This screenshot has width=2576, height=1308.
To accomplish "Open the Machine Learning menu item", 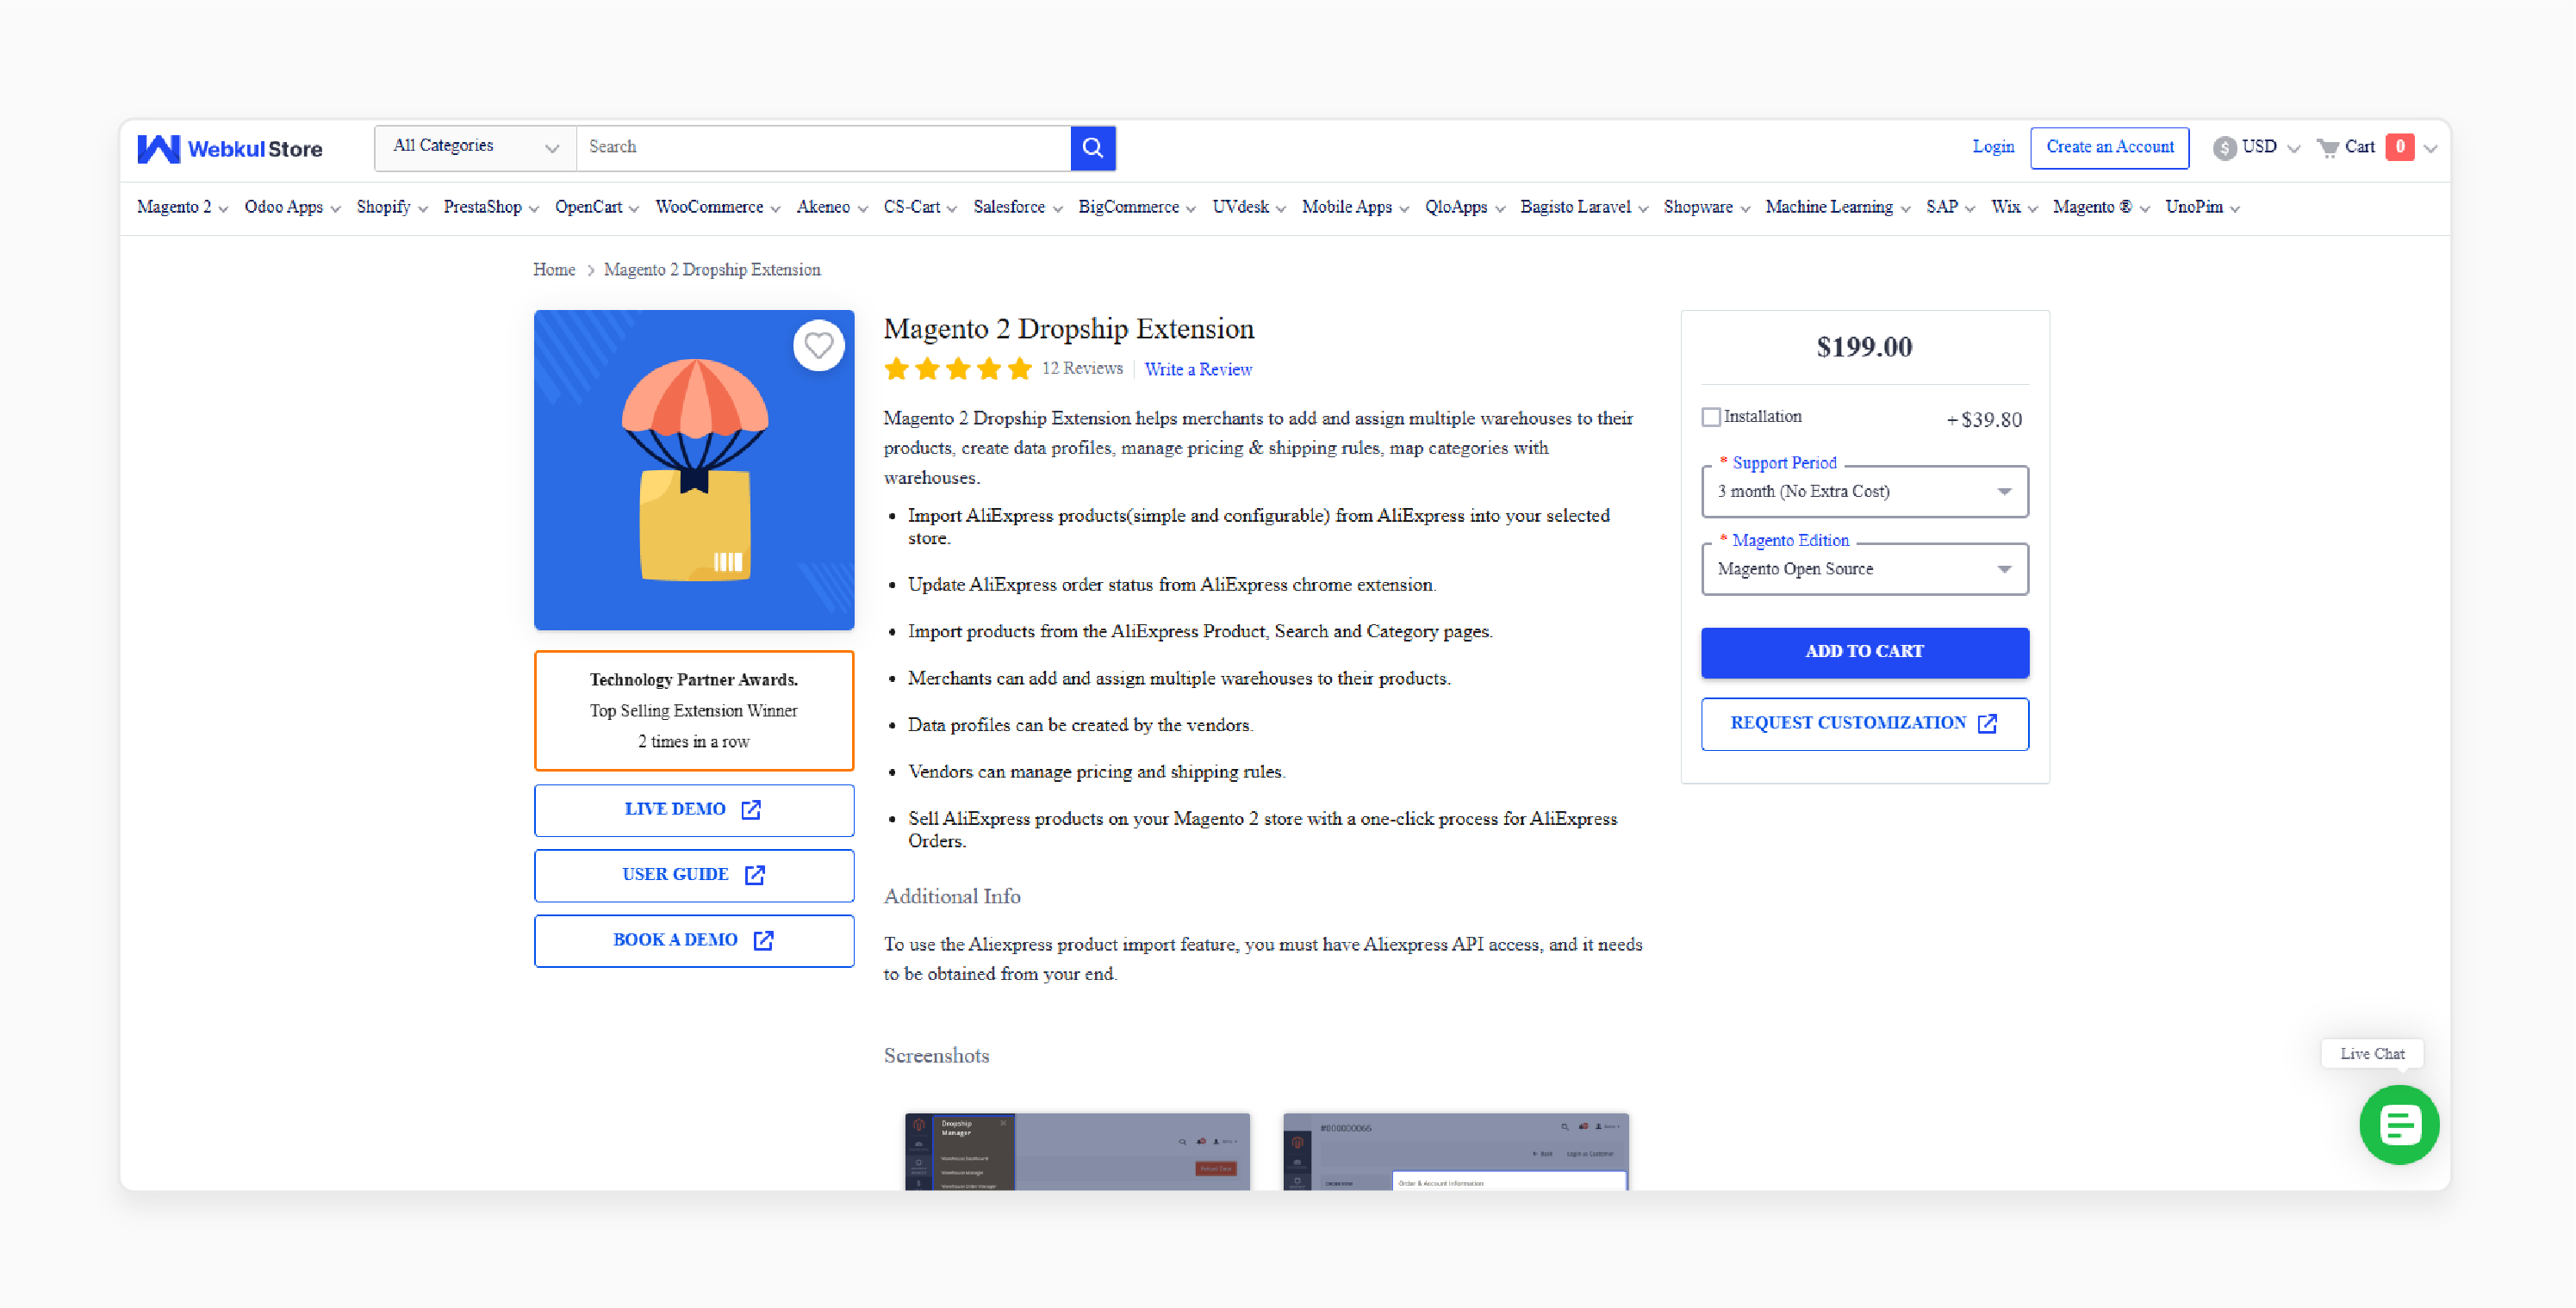I will coord(1837,208).
